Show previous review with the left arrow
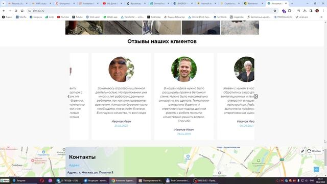327x184 pixels. click(x=68, y=97)
